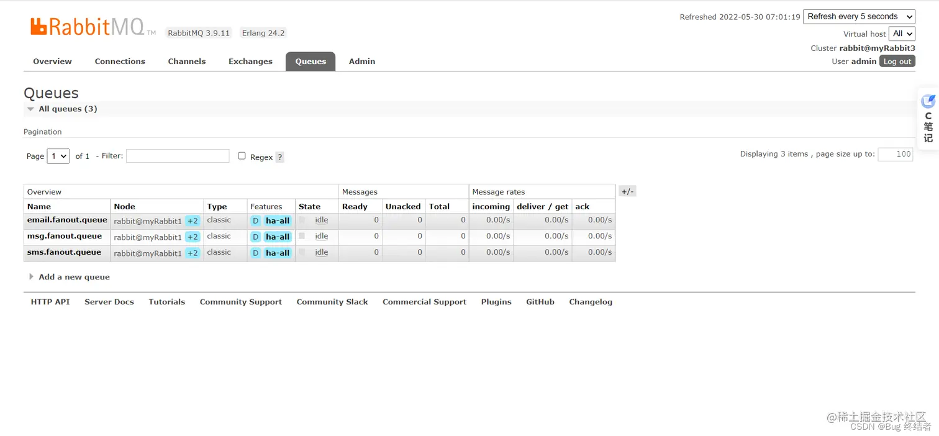Click the idle state of sms.fanout.queue
This screenshot has width=939, height=436.
tap(321, 252)
